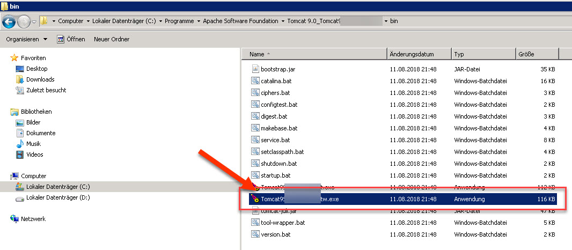Screen dimensions: 572x250
Task: Sort files by the Name column header
Action: point(314,54)
